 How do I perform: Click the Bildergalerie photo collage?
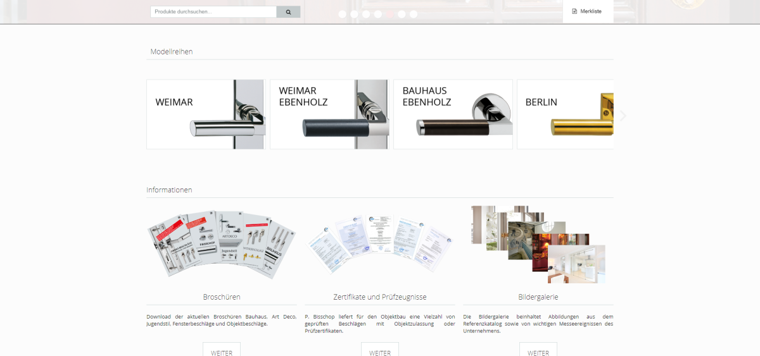[538, 244]
